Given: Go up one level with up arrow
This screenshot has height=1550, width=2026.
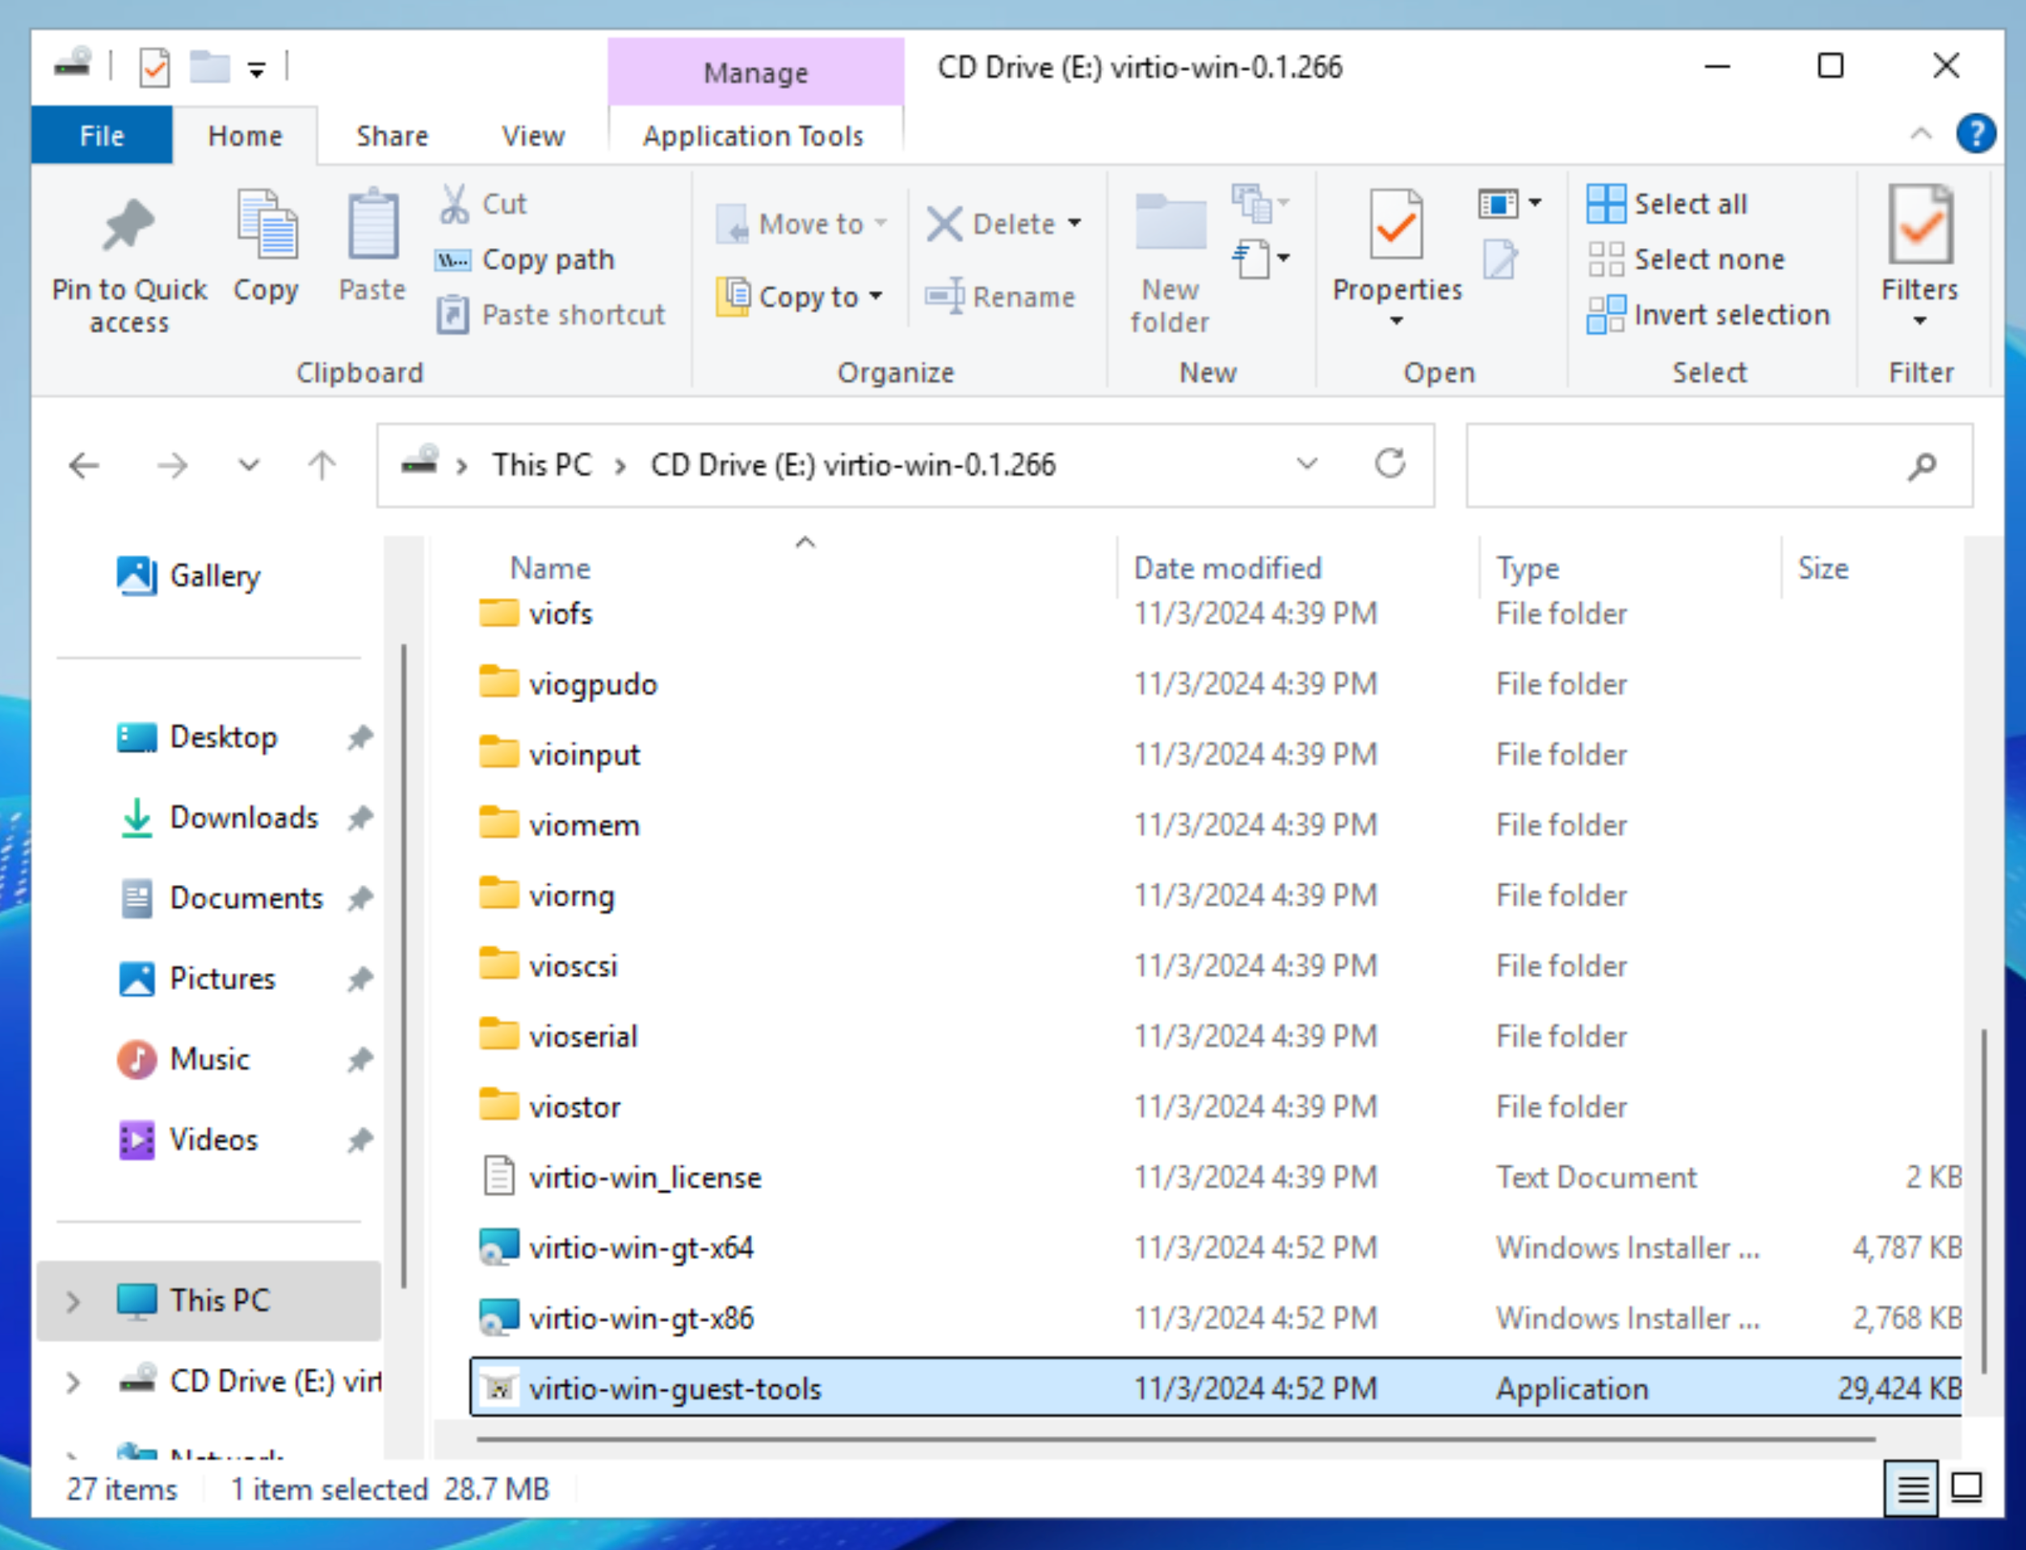Looking at the screenshot, I should tap(321, 465).
